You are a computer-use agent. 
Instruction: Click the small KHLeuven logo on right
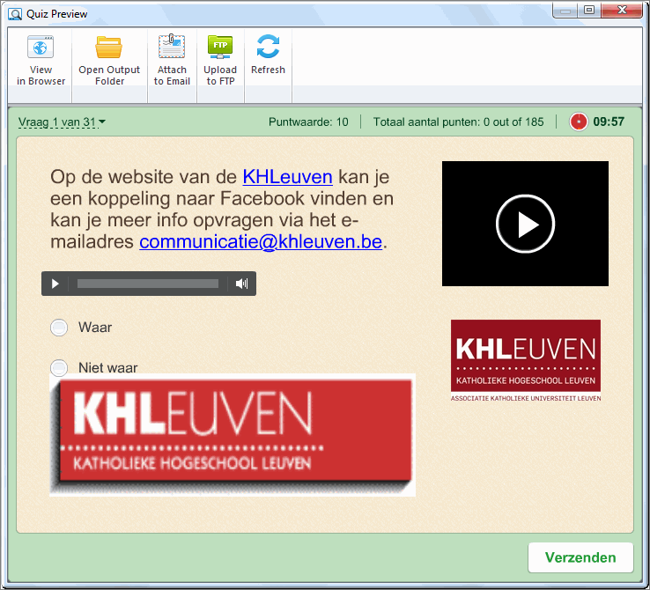point(526,360)
